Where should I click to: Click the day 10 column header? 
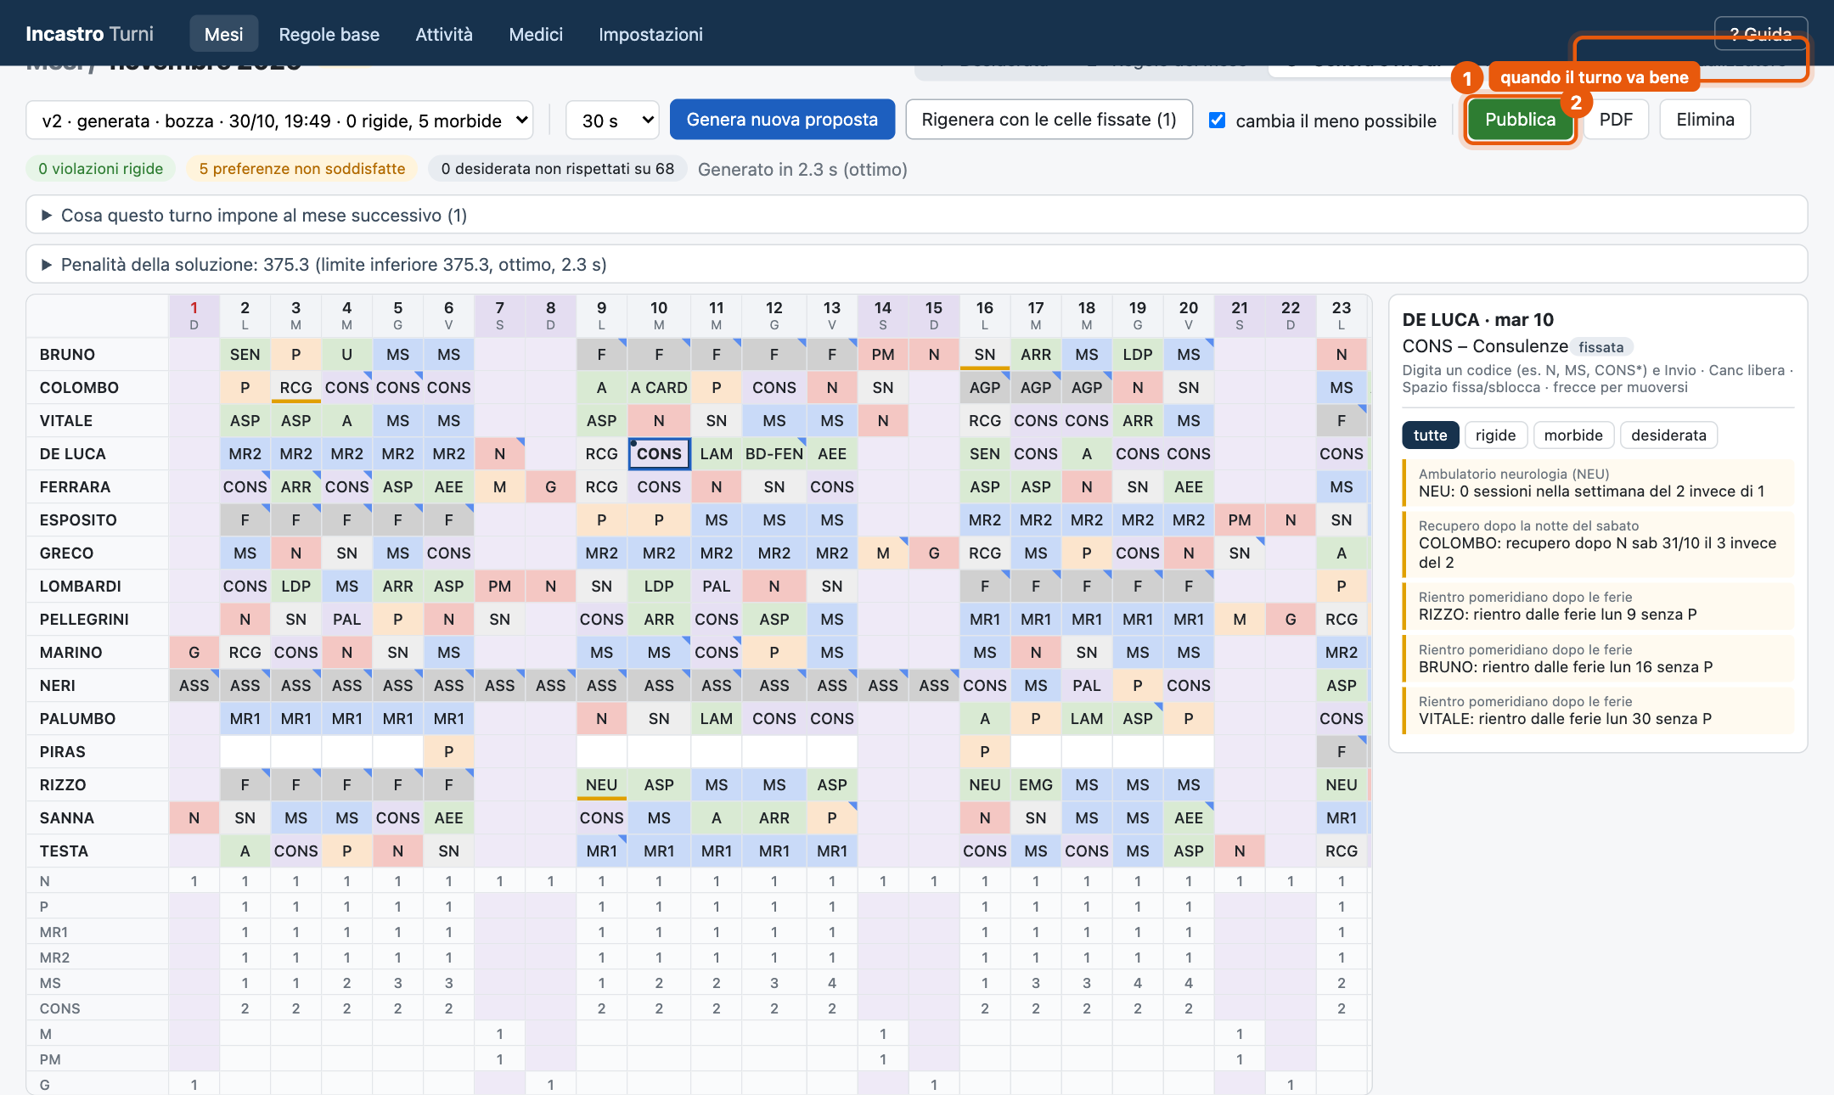tap(659, 315)
